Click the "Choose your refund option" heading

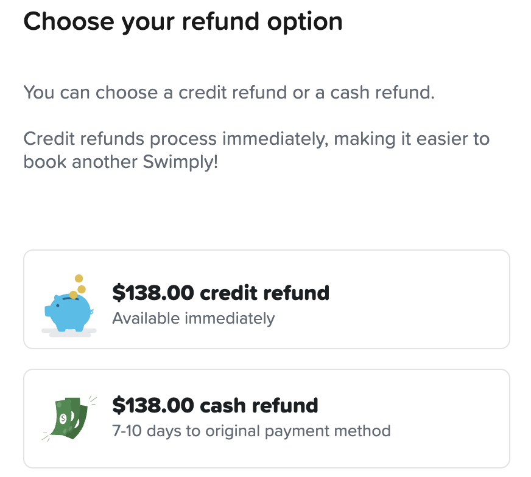(x=183, y=22)
